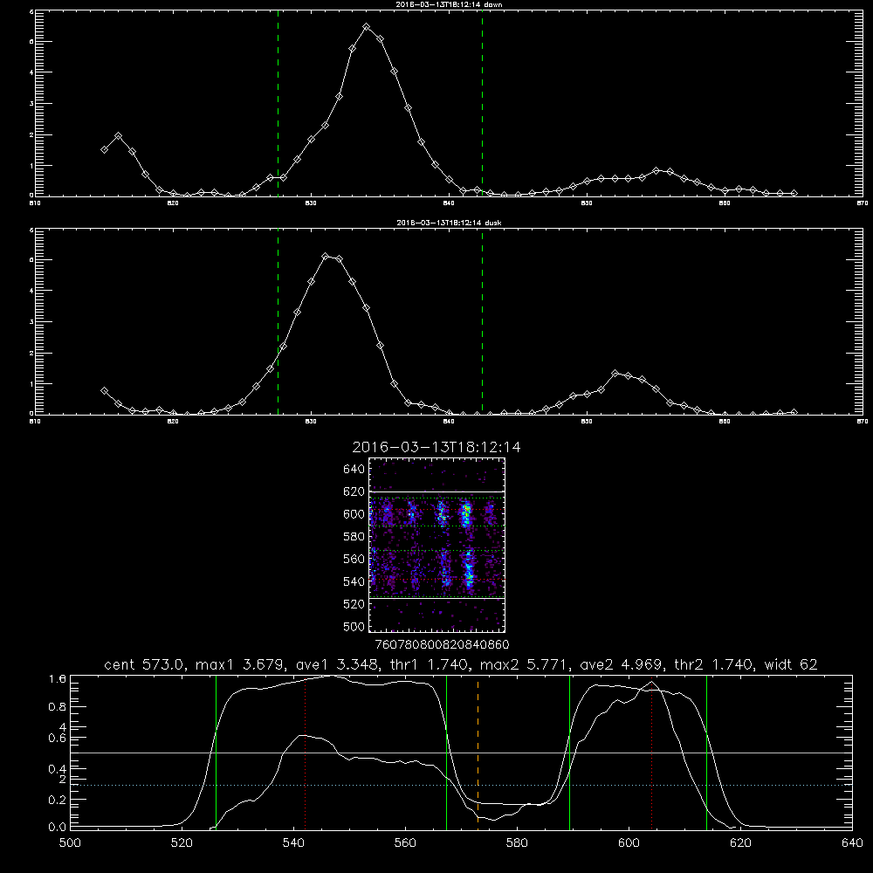
Task: Select the green vertical line near 590 in bottom plot
Action: click(x=569, y=753)
